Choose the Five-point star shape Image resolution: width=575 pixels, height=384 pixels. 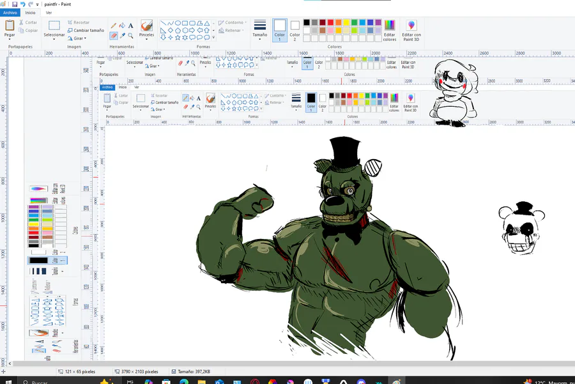[178, 38]
